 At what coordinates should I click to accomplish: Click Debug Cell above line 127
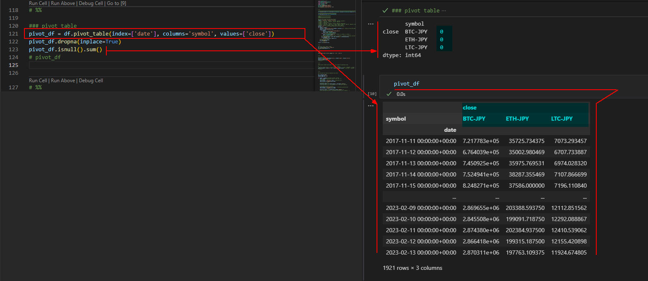(x=91, y=81)
